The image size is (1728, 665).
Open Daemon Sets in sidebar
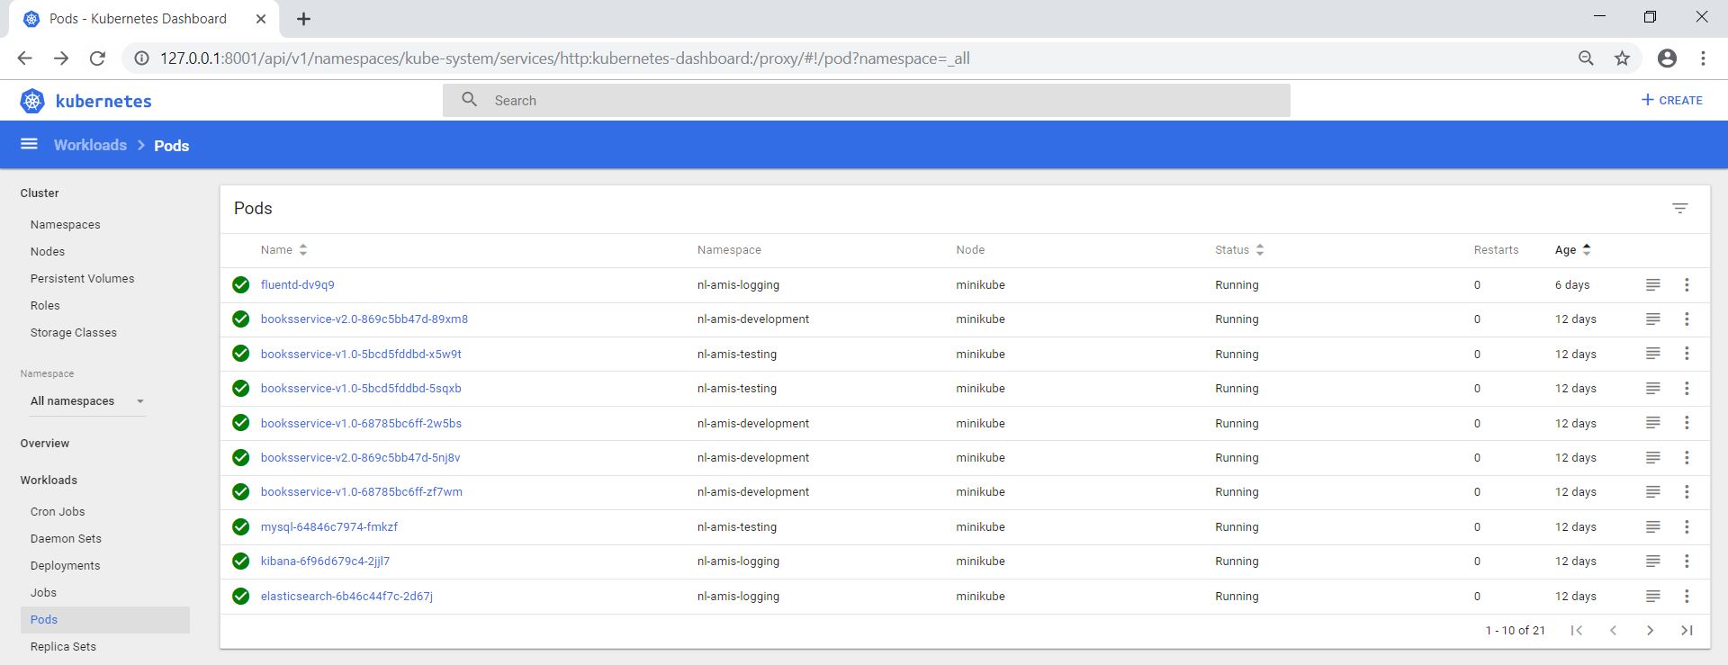(x=66, y=539)
